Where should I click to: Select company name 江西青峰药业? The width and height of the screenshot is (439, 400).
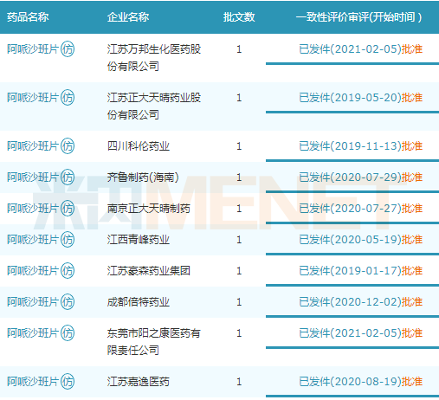tap(139, 240)
